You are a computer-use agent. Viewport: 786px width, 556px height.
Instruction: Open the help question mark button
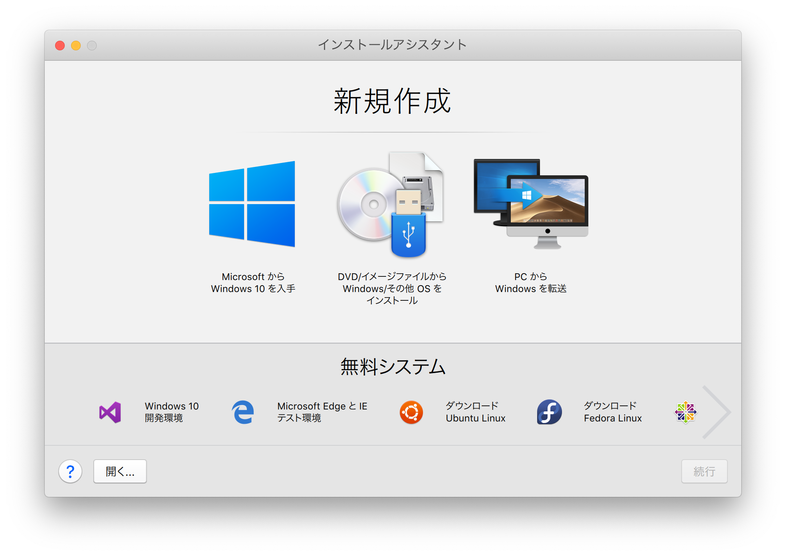coord(70,471)
